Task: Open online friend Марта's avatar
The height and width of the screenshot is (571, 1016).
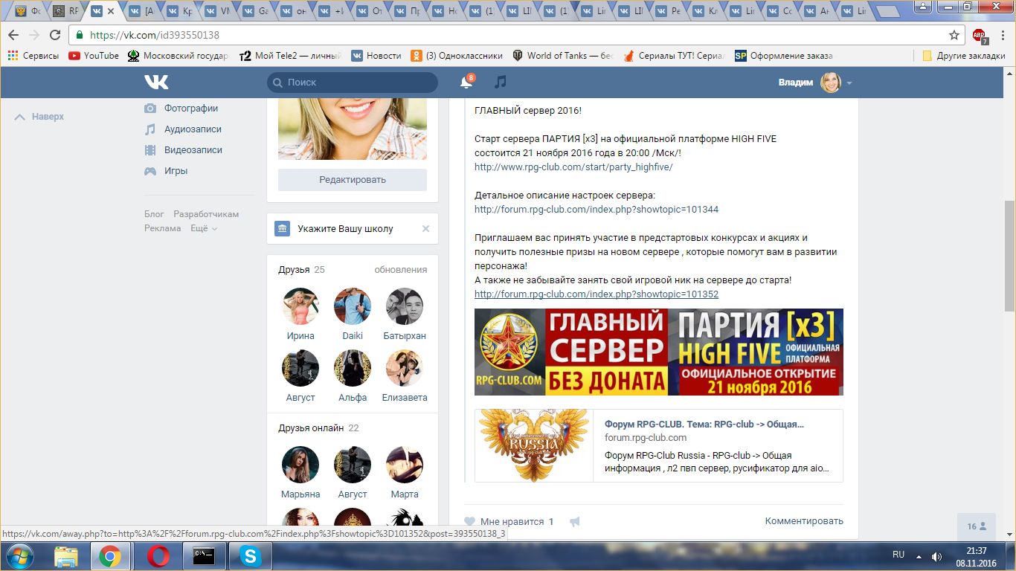Action: point(405,465)
